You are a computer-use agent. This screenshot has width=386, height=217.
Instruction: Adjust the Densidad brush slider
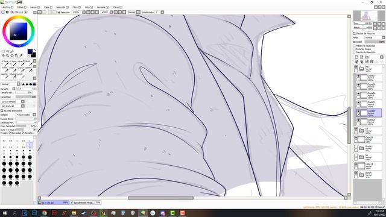coord(26,97)
